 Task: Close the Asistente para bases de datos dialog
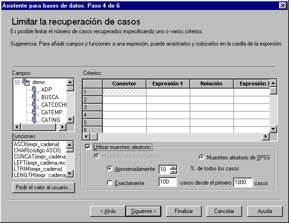[282, 6]
